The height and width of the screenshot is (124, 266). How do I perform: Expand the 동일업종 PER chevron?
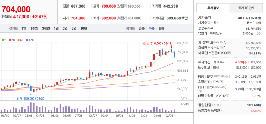click(220, 105)
